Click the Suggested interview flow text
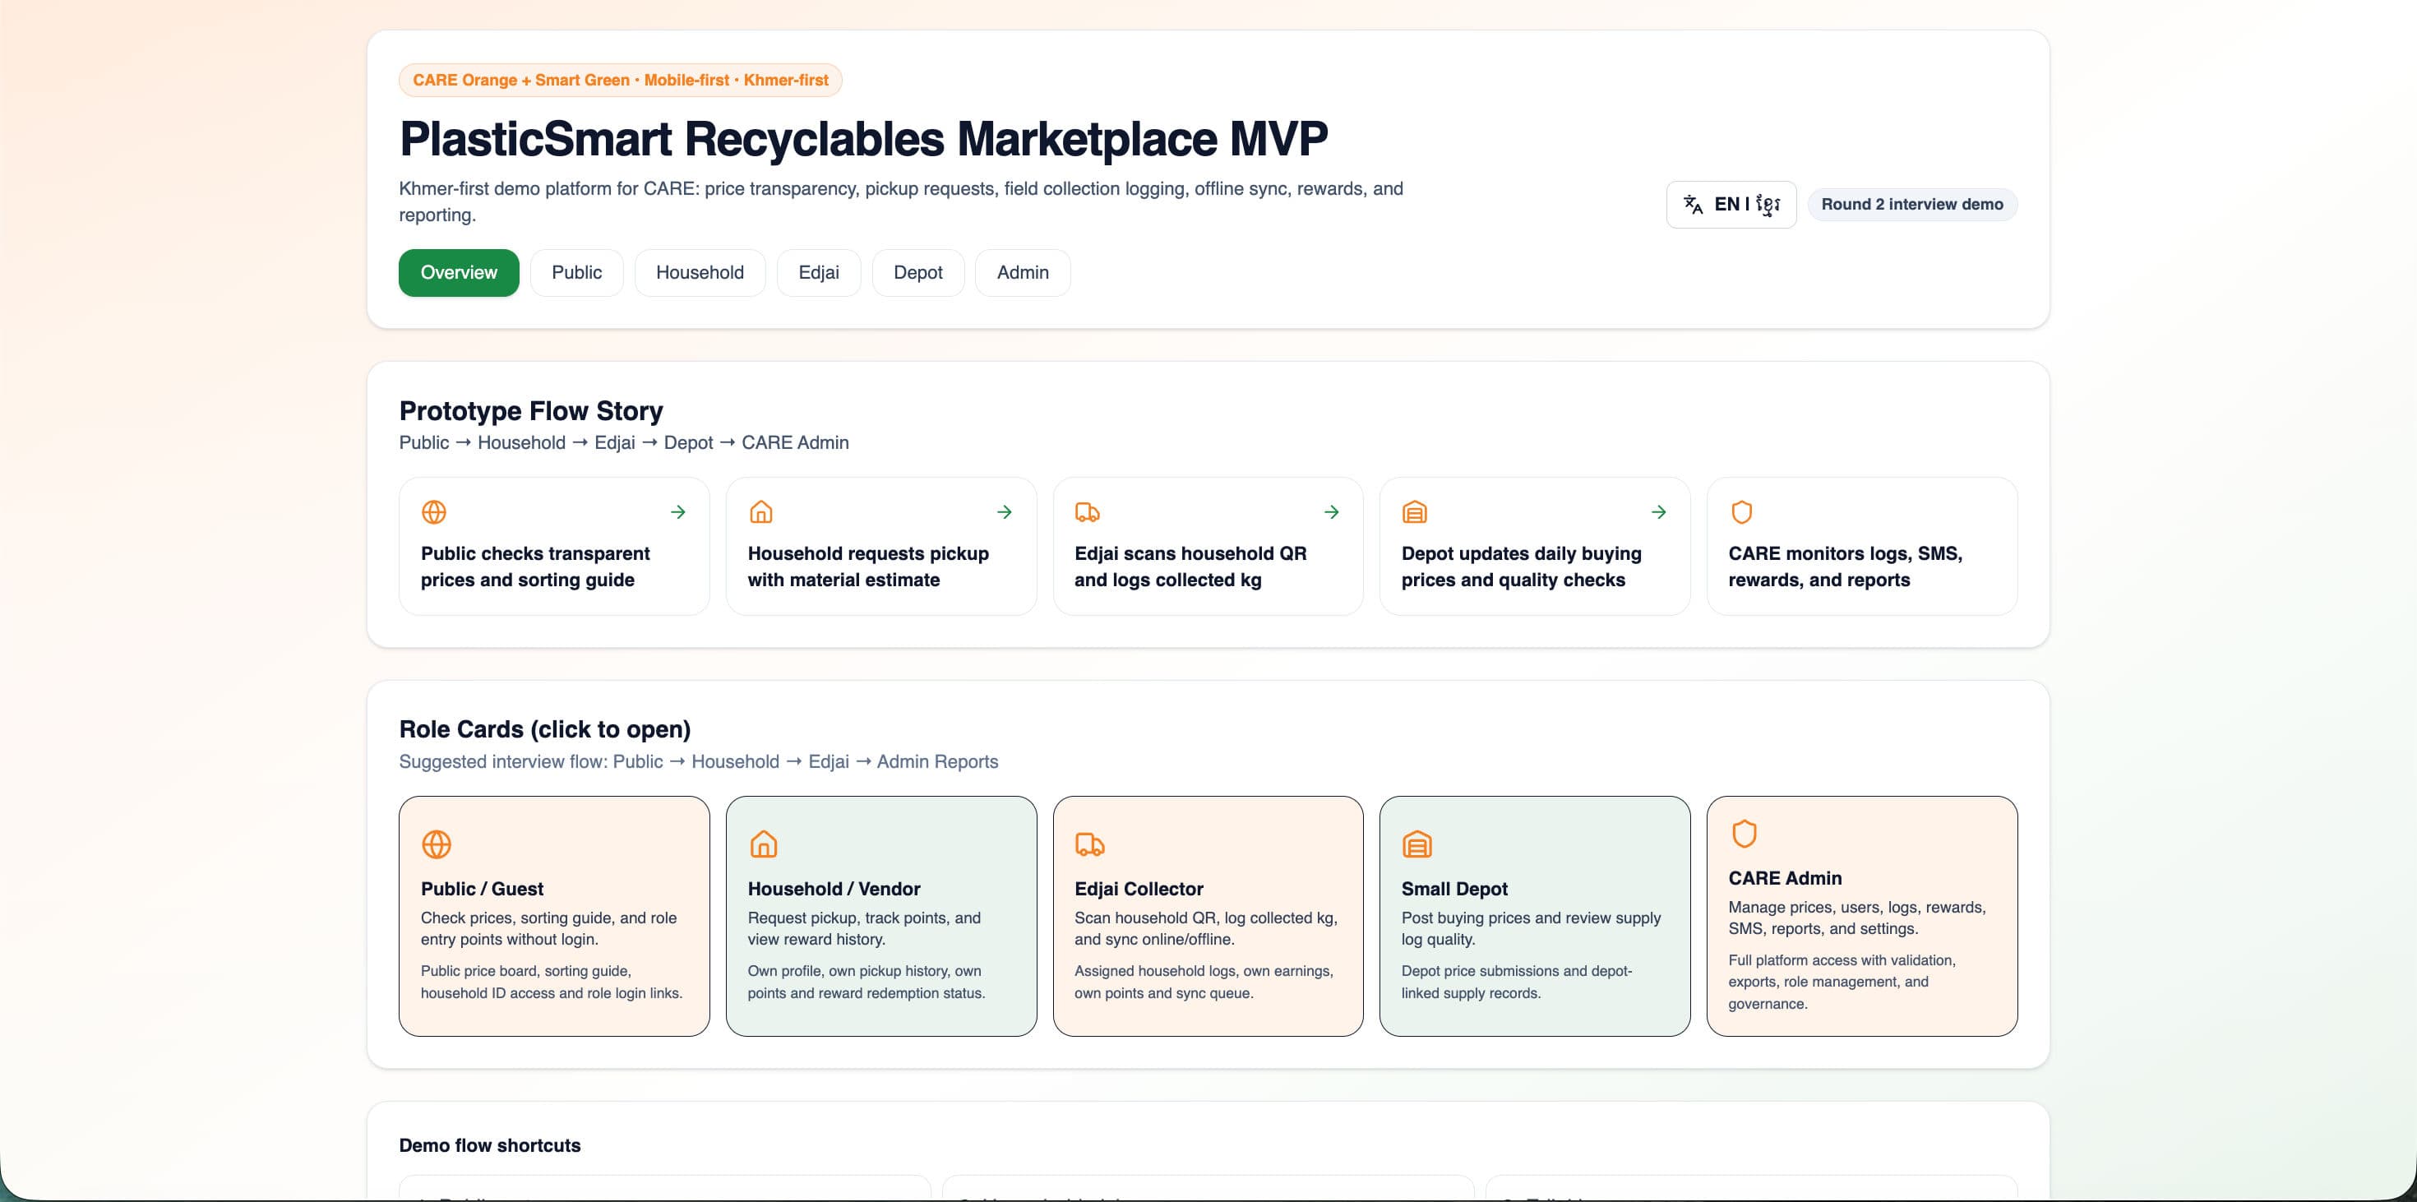Image resolution: width=2417 pixels, height=1202 pixels. coord(698,761)
